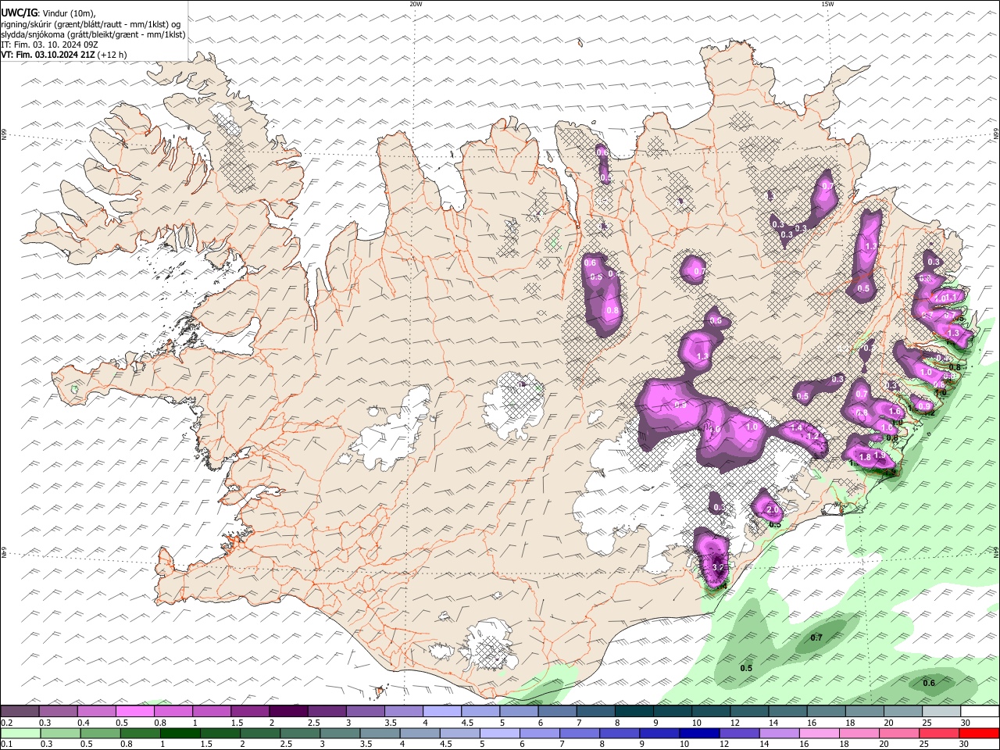
Task: Click darkest green swatch between 1 and 1.5 lower legend
Action: pyautogui.click(x=180, y=733)
